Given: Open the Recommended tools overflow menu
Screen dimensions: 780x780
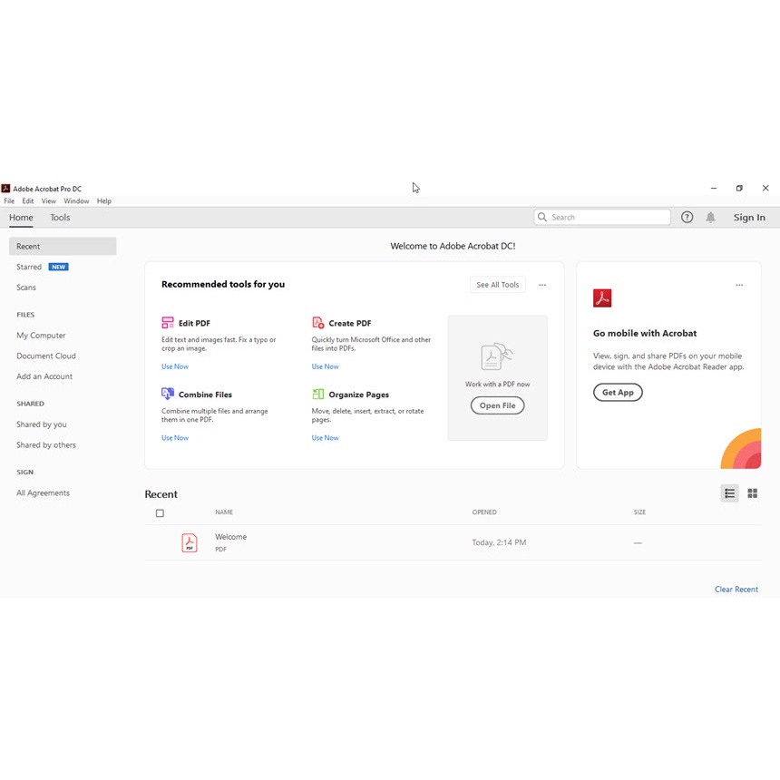Looking at the screenshot, I should coord(542,284).
